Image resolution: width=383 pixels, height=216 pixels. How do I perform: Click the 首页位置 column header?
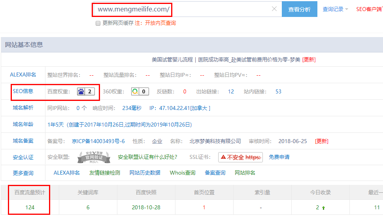tap(204, 193)
